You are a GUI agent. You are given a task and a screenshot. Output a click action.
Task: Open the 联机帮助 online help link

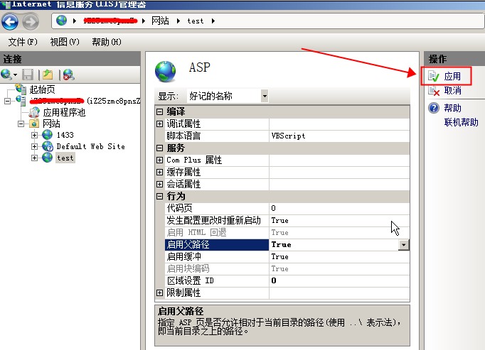[x=461, y=123]
